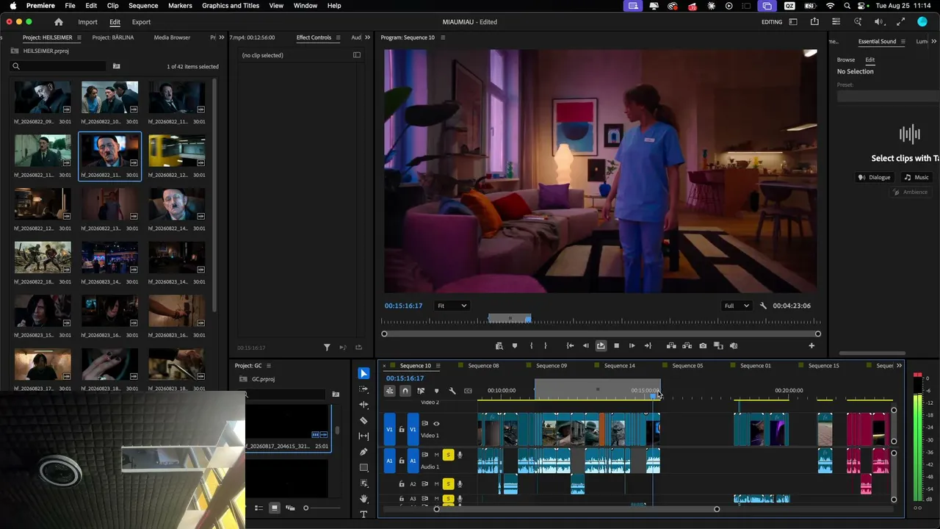Add a marker in Program monitor
This screenshot has width=940, height=529.
[x=514, y=346]
